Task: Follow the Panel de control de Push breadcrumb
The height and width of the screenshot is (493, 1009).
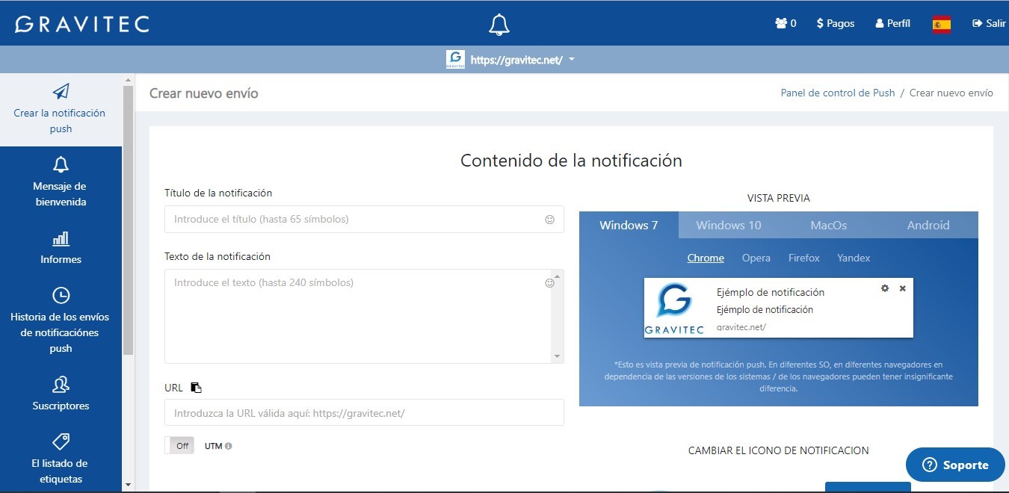Action: (838, 93)
